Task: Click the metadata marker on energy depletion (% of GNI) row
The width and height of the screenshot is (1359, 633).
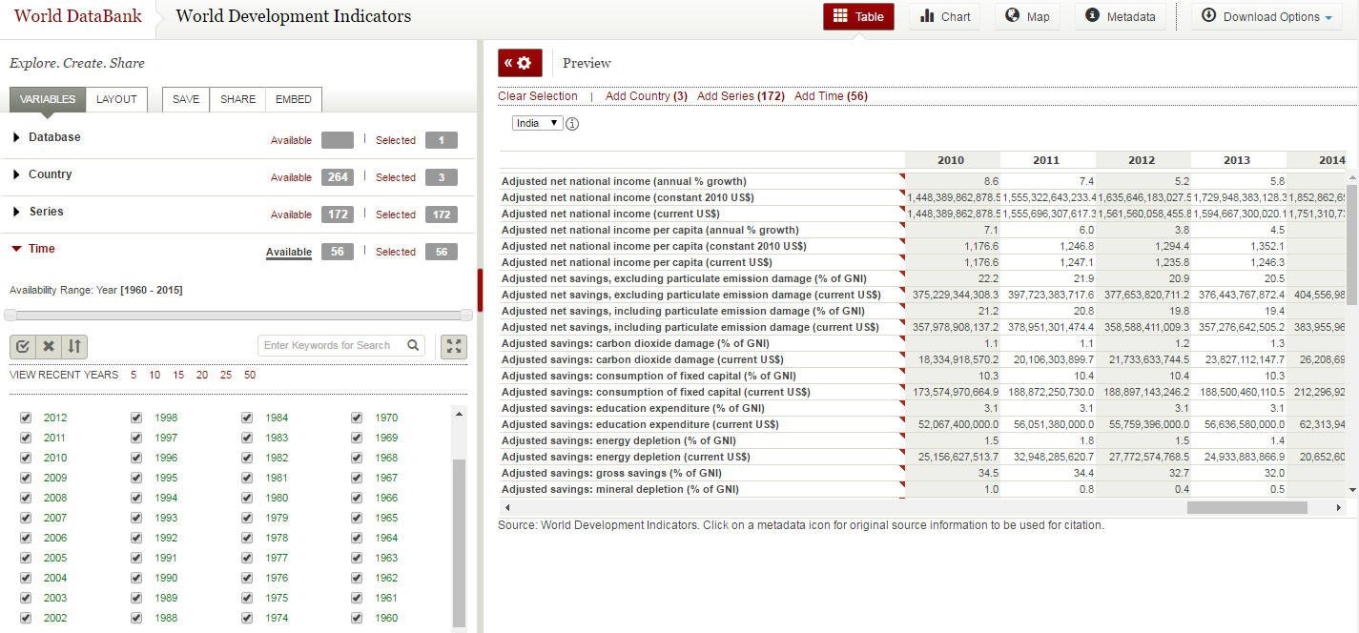Action: click(901, 437)
